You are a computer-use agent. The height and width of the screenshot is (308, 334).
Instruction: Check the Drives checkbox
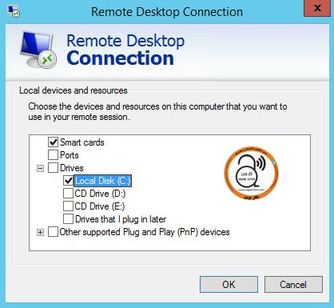pos(53,168)
